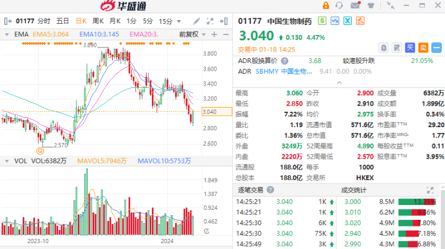Click the fullscreen chart icon
Image resolution: width=445 pixels, height=249 pixels.
tap(210, 21)
